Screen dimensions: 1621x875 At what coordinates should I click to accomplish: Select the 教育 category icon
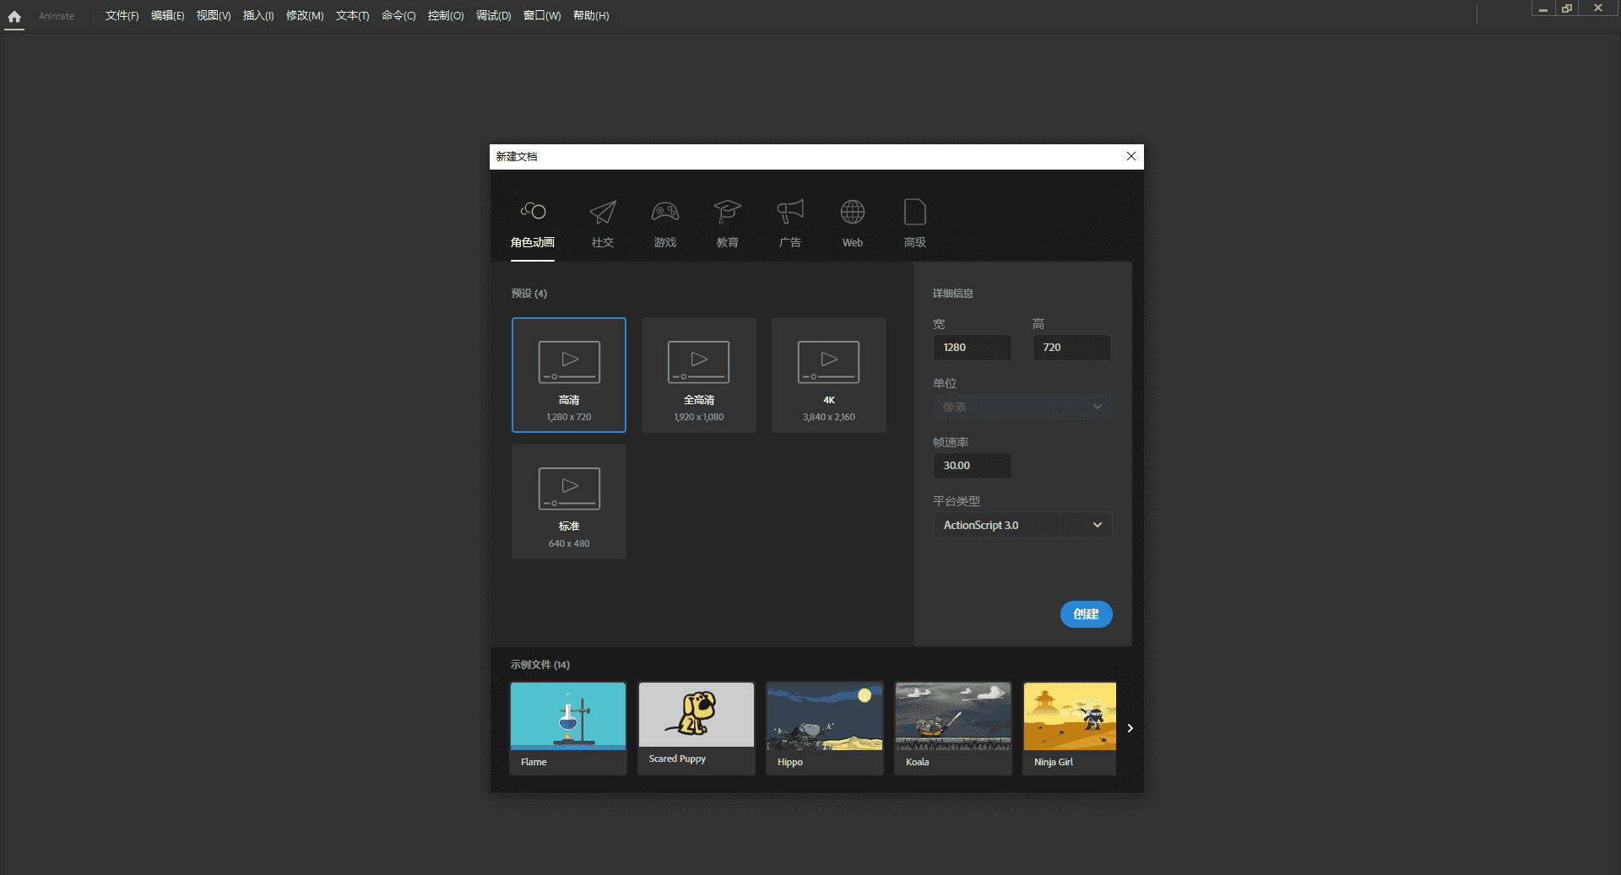point(727,221)
